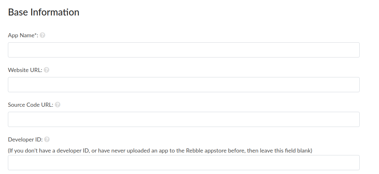Select the "Source Code URL:" label
The image size is (379, 174).
pyautogui.click(x=30, y=105)
